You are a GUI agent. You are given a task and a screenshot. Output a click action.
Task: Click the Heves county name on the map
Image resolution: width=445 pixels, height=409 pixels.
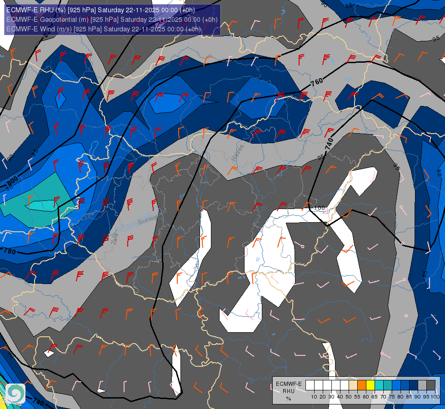[238, 153]
